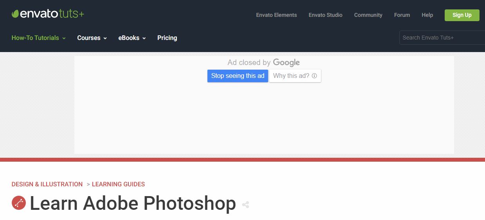
Task: Click the share icon beside Learn Adobe Photoshop
Action: tap(245, 204)
